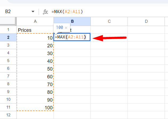The height and width of the screenshot is (119, 168).
Task: Click the cell containing value 80
Action: point(35,92)
